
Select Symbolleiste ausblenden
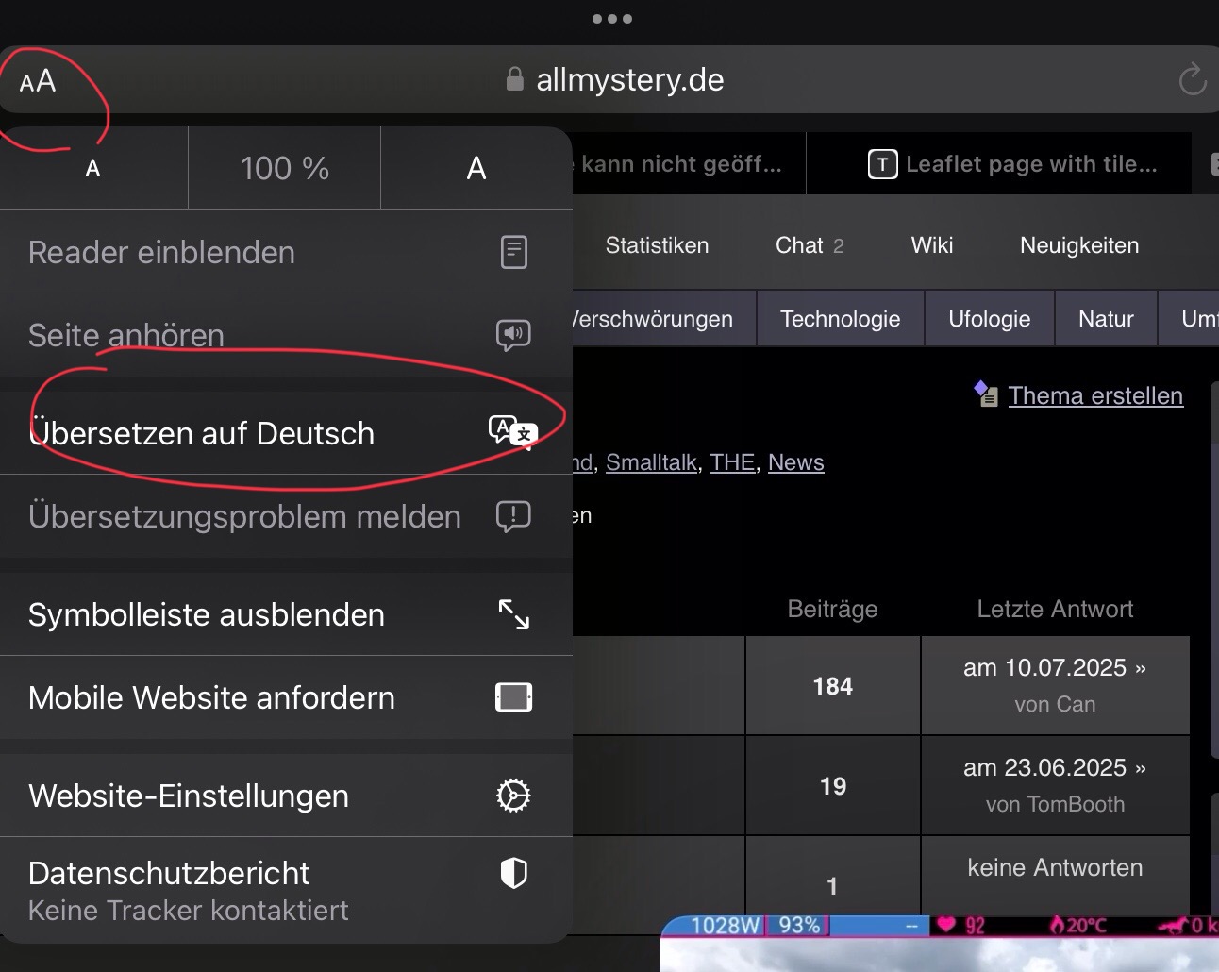(x=286, y=614)
